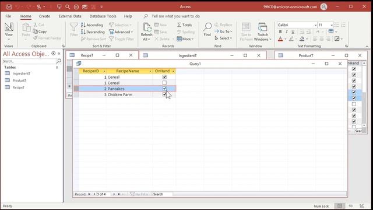Select the Pancakes recipe name cell

tap(130, 89)
